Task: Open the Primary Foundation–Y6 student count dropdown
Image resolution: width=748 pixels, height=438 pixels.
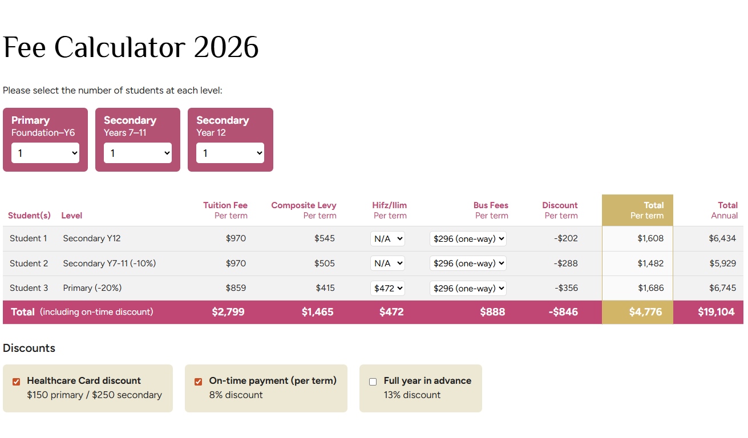Action: 45,153
